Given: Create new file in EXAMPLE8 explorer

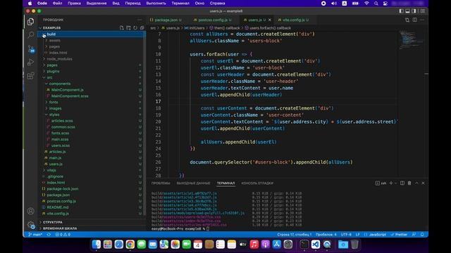Looking at the screenshot, I should 122,28.
